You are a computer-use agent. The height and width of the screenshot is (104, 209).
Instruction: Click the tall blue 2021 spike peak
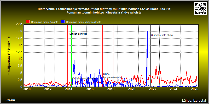coord(147,31)
